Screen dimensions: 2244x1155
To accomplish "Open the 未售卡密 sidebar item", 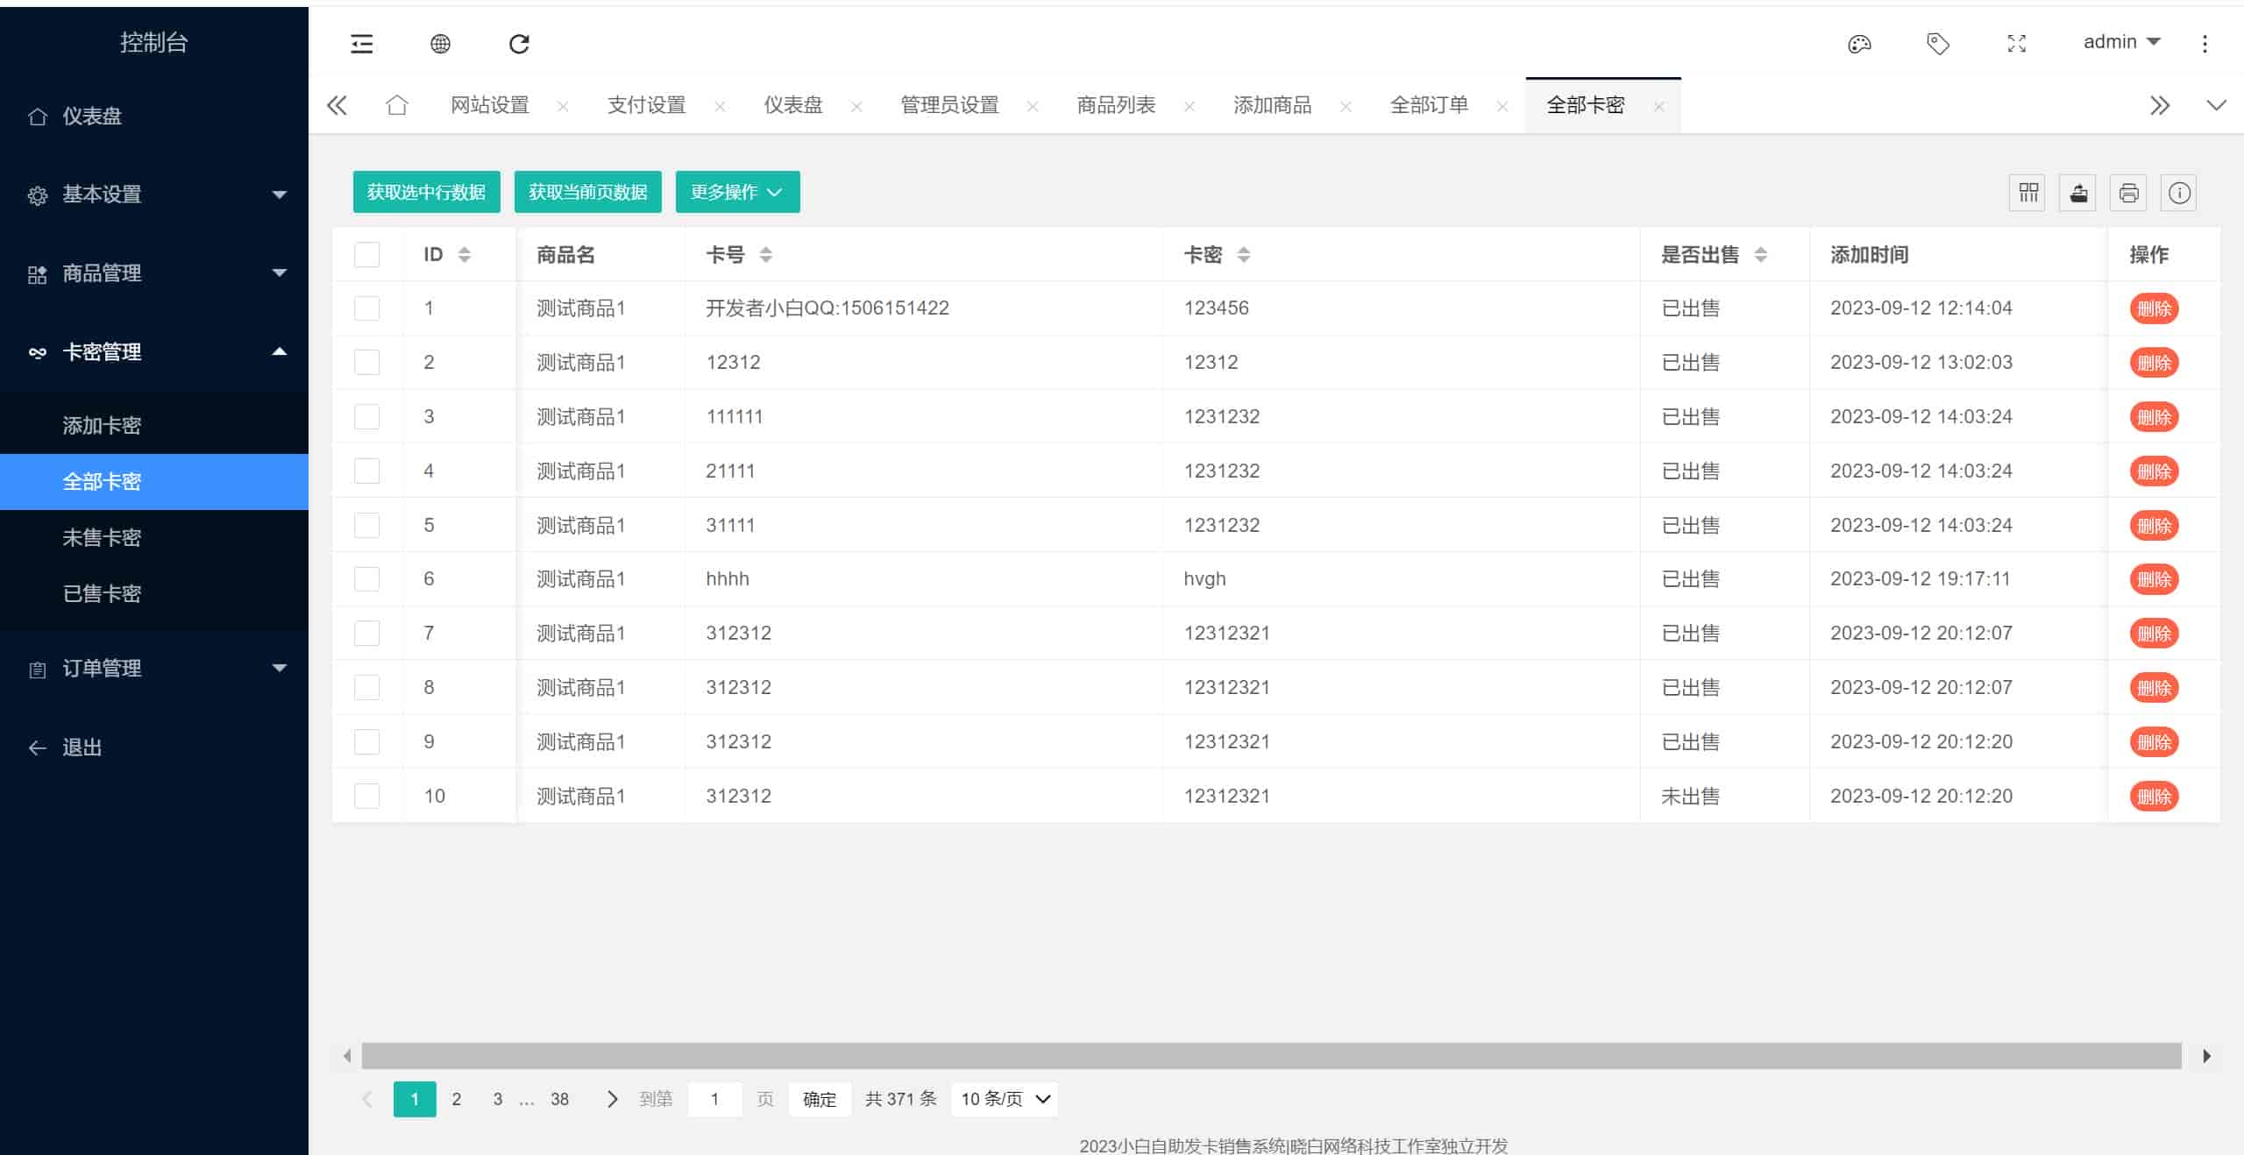I will tap(102, 537).
